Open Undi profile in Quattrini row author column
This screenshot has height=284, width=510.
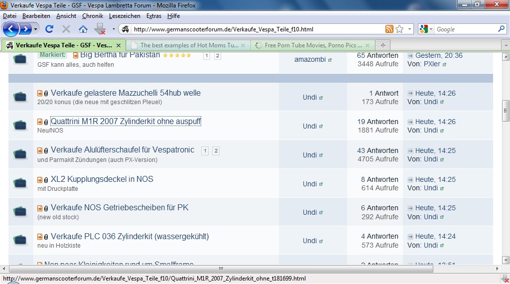(310, 126)
